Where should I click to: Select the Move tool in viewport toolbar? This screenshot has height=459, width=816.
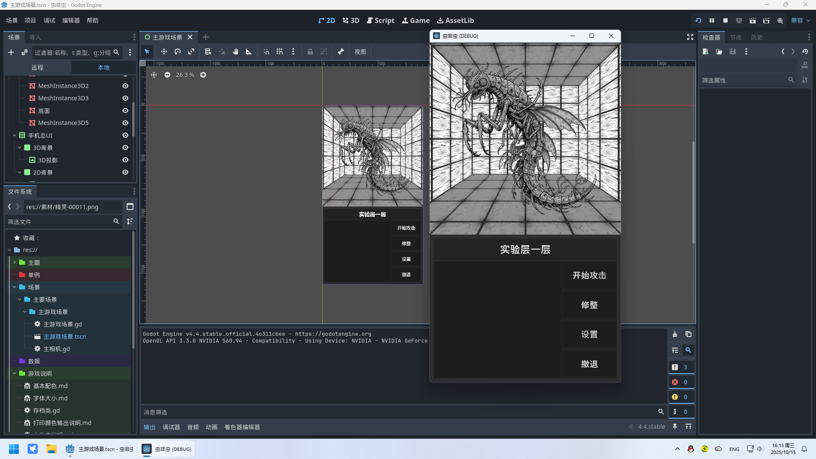pyautogui.click(x=164, y=51)
